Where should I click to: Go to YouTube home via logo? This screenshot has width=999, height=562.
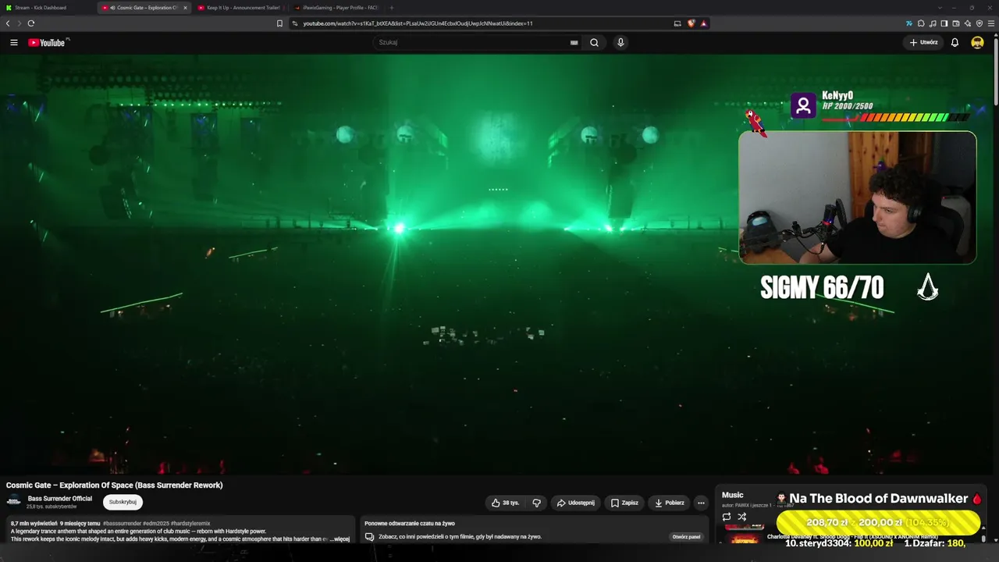[47, 42]
